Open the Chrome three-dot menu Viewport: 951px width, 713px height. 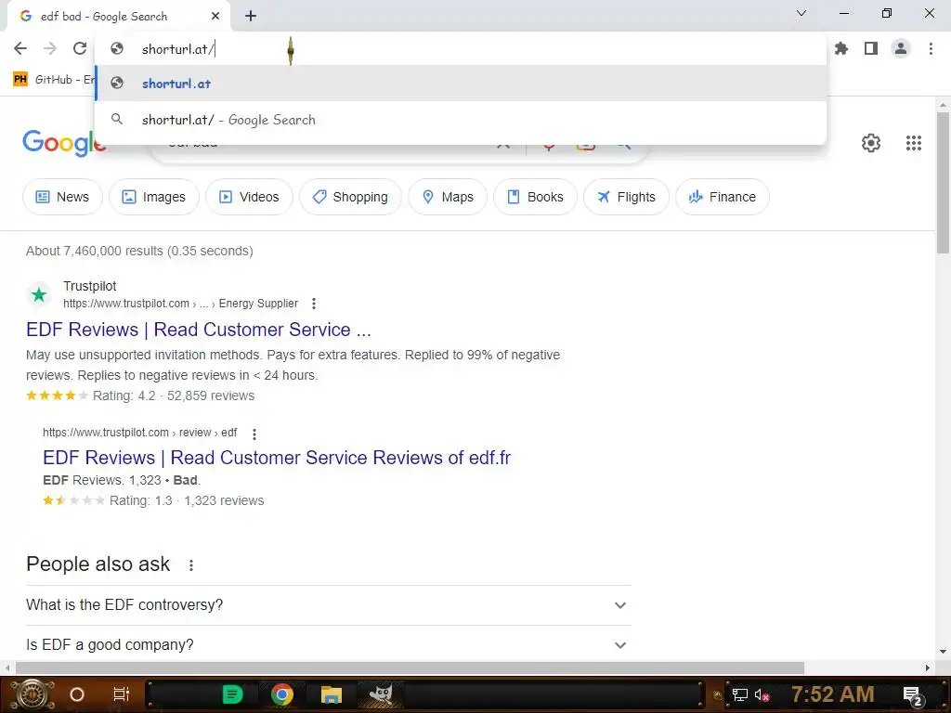(x=931, y=48)
